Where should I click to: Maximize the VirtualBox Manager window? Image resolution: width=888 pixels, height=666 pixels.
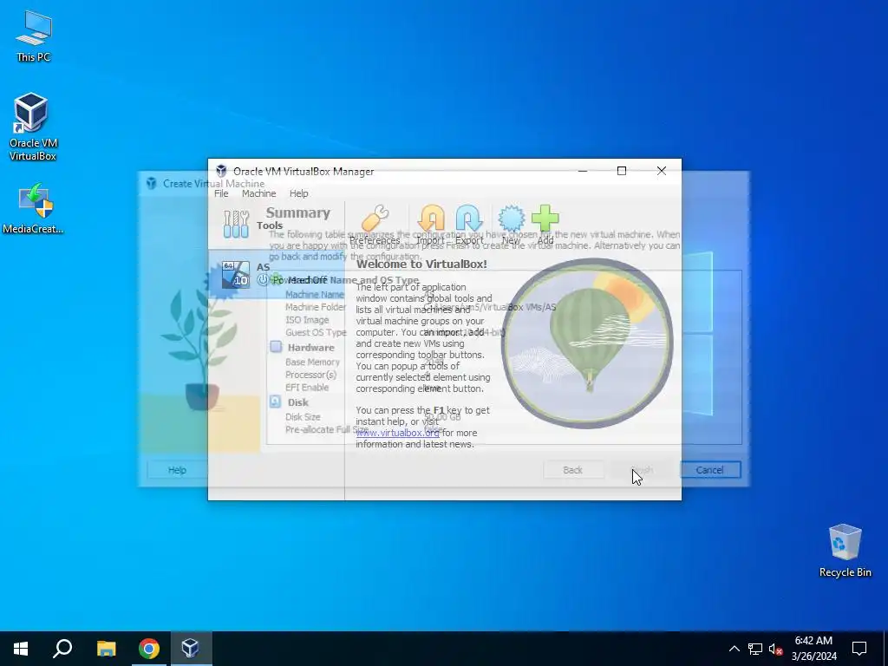click(622, 171)
